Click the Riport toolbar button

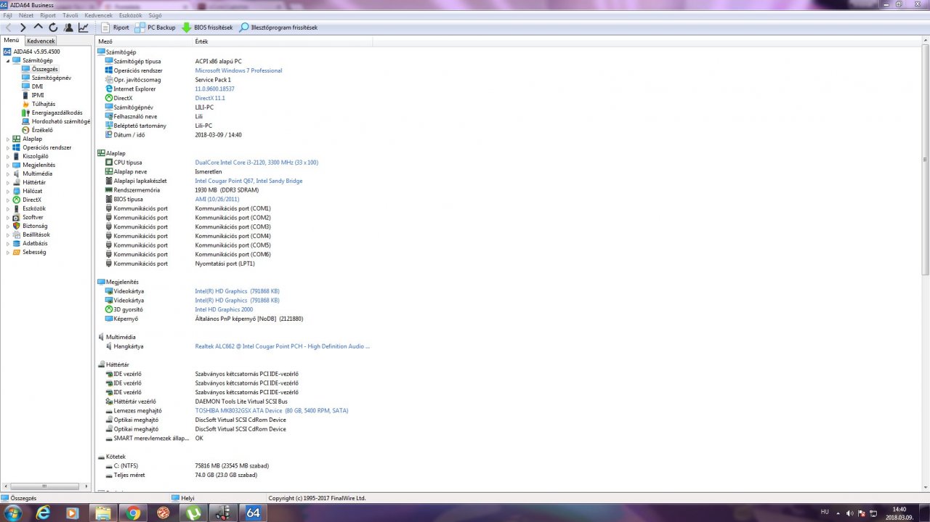115,28
